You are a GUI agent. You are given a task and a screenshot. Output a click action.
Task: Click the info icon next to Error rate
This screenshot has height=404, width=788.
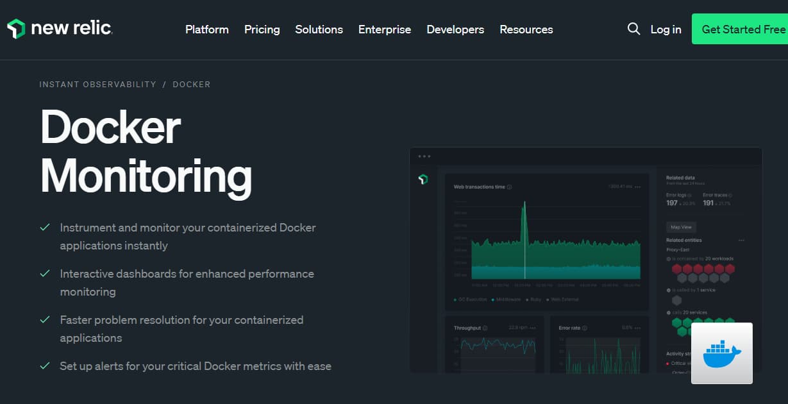tap(585, 328)
